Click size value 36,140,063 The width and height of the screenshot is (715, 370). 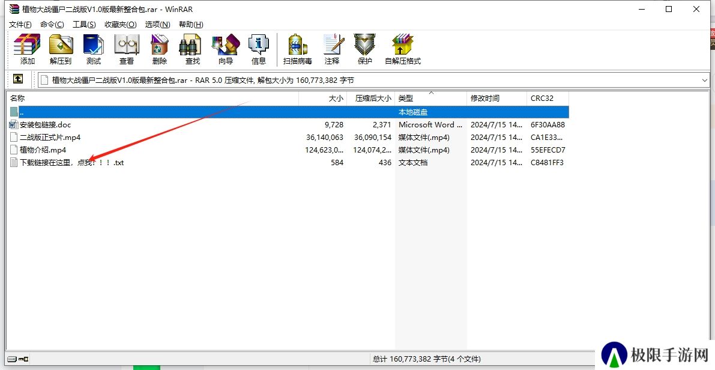point(325,138)
